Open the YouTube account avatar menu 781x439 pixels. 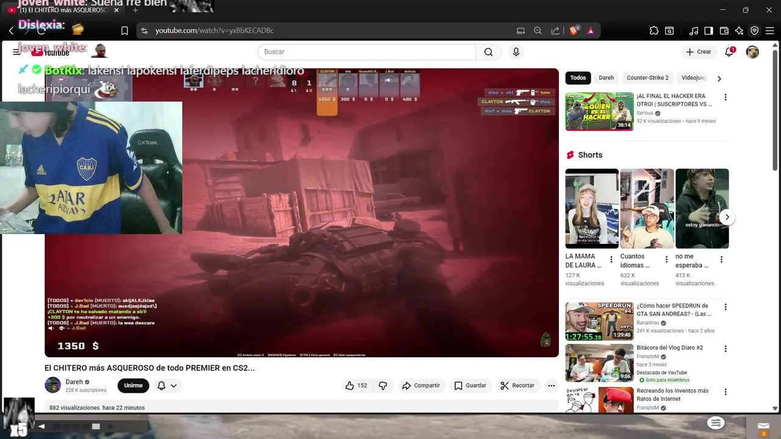pyautogui.click(x=752, y=52)
